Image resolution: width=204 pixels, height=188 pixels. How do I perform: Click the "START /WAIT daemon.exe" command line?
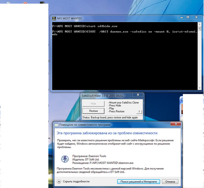(x=125, y=33)
